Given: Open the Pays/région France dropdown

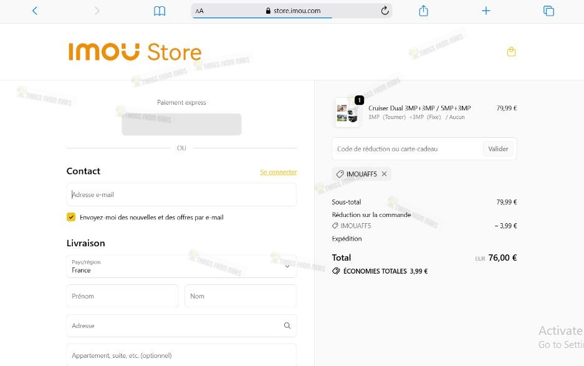Looking at the screenshot, I should 181,266.
